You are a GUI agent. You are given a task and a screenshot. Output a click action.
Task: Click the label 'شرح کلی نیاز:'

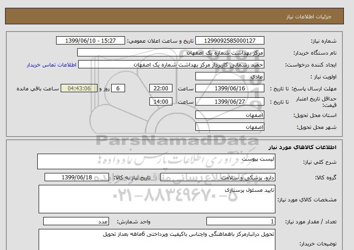[x=320, y=162]
